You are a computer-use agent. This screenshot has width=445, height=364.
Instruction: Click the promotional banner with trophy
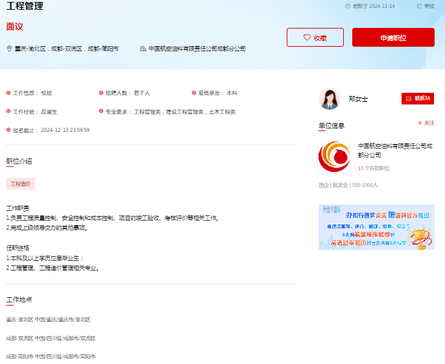click(376, 227)
